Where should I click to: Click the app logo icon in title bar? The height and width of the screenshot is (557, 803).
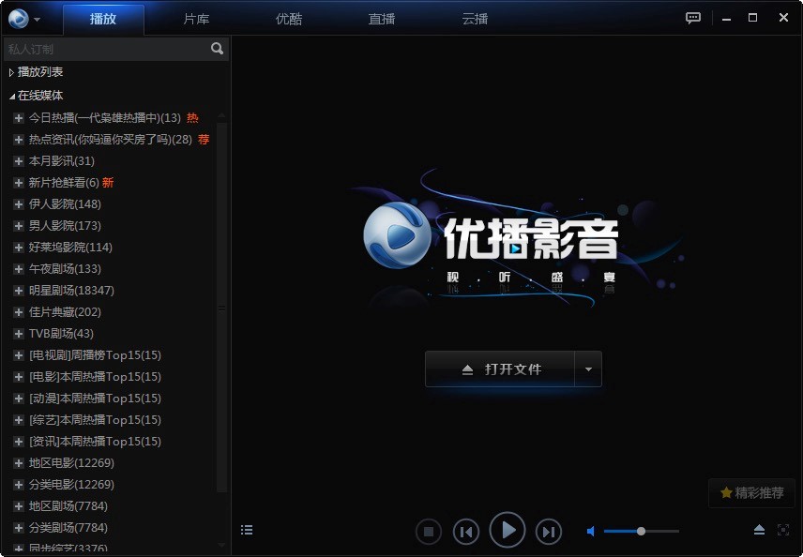(19, 19)
